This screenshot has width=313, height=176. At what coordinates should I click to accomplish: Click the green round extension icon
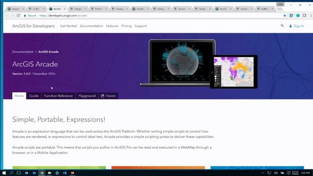[298, 15]
